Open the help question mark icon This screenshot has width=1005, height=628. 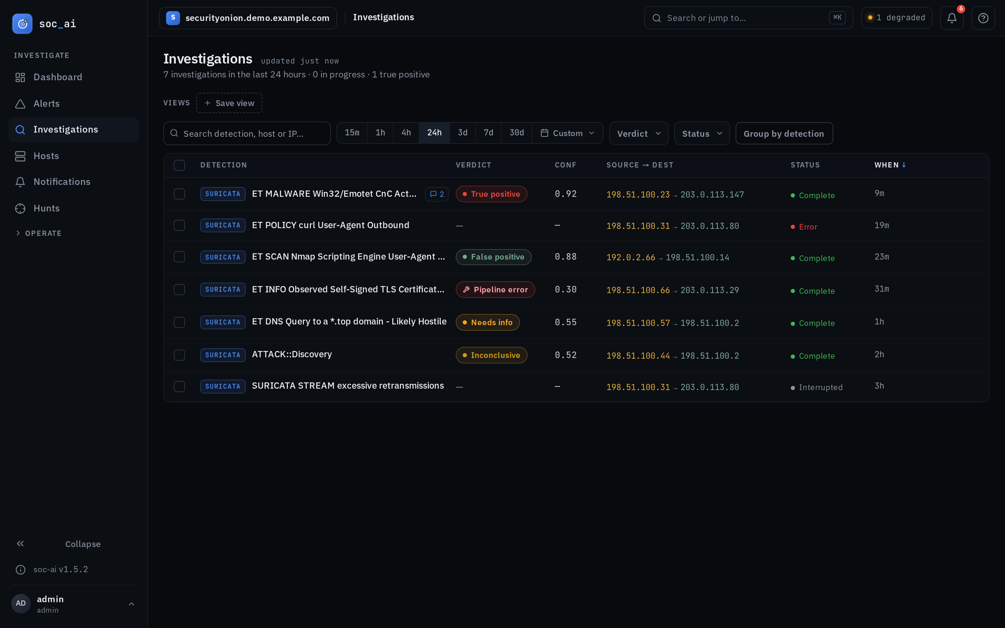click(983, 18)
